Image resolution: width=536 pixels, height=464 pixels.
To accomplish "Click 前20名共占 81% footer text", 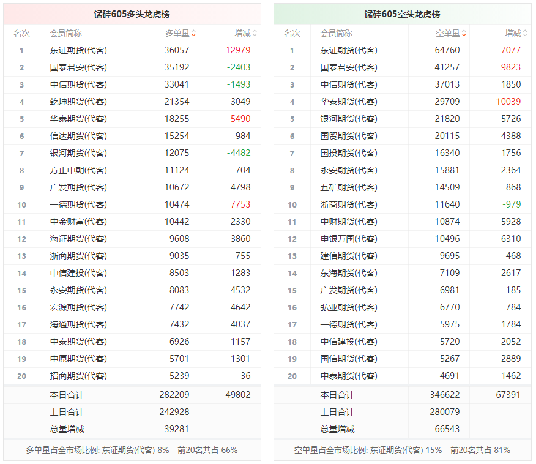I will tap(480, 450).
